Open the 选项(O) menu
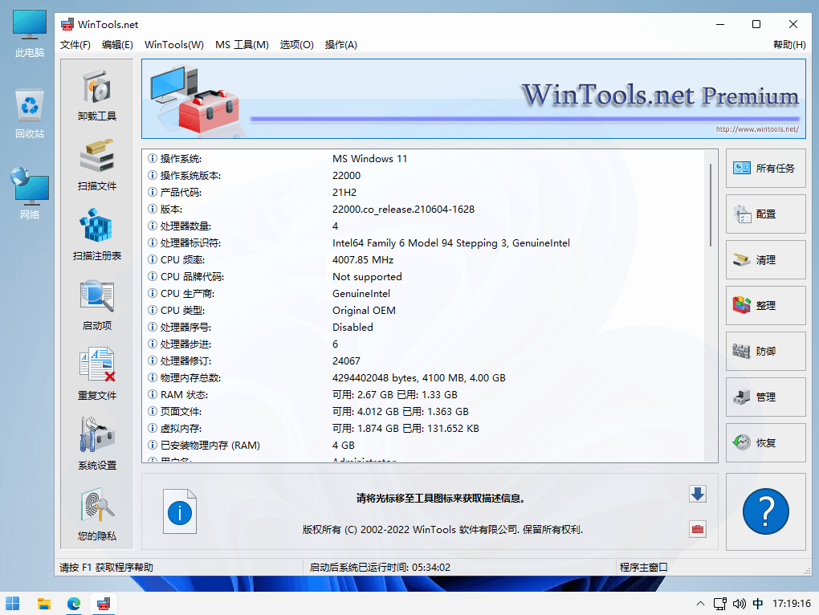The height and width of the screenshot is (615, 819). pos(296,45)
